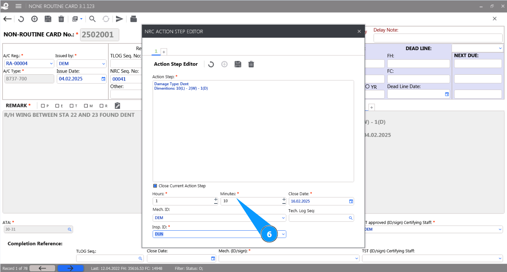The width and height of the screenshot is (507, 272).
Task: Save the non-routine card from the main toolbar
Action: click(x=48, y=19)
